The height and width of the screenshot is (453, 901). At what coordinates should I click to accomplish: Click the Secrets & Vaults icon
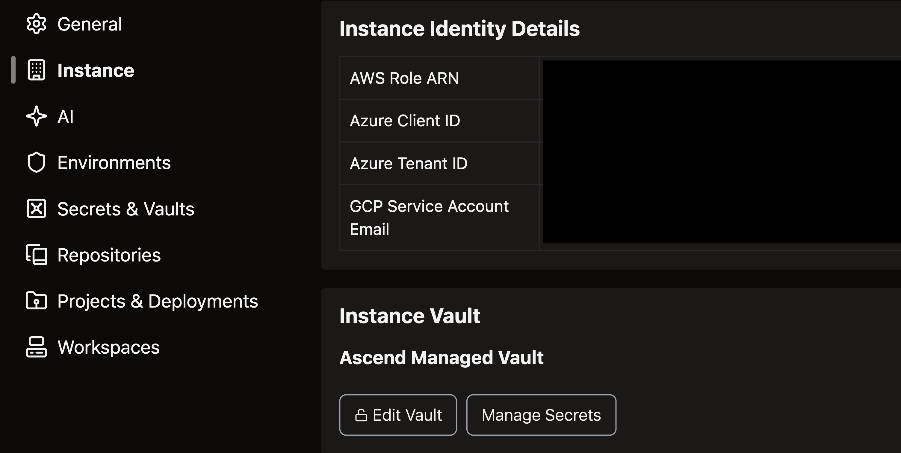[36, 209]
